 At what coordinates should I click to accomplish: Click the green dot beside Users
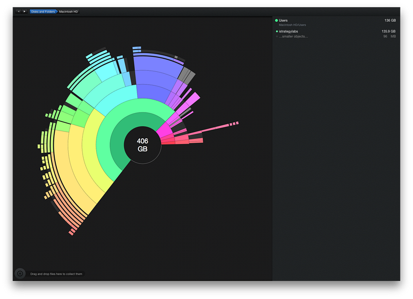point(276,20)
